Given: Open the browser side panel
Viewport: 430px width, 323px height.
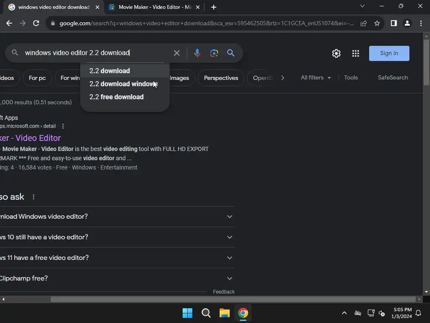Looking at the screenshot, I should (x=394, y=24).
